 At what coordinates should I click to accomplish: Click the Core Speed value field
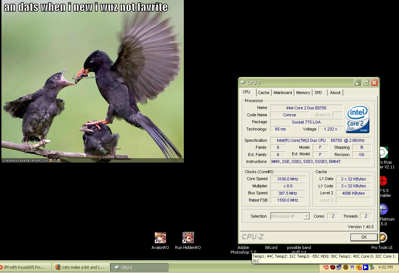[x=287, y=179]
